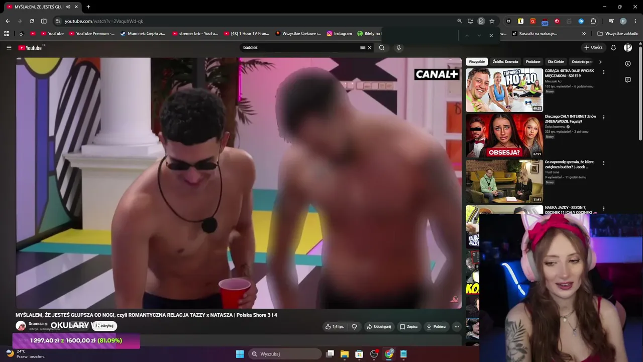Screen dimensions: 643x362
Task: Dislike the video with thumbs down
Action: tap(354, 327)
